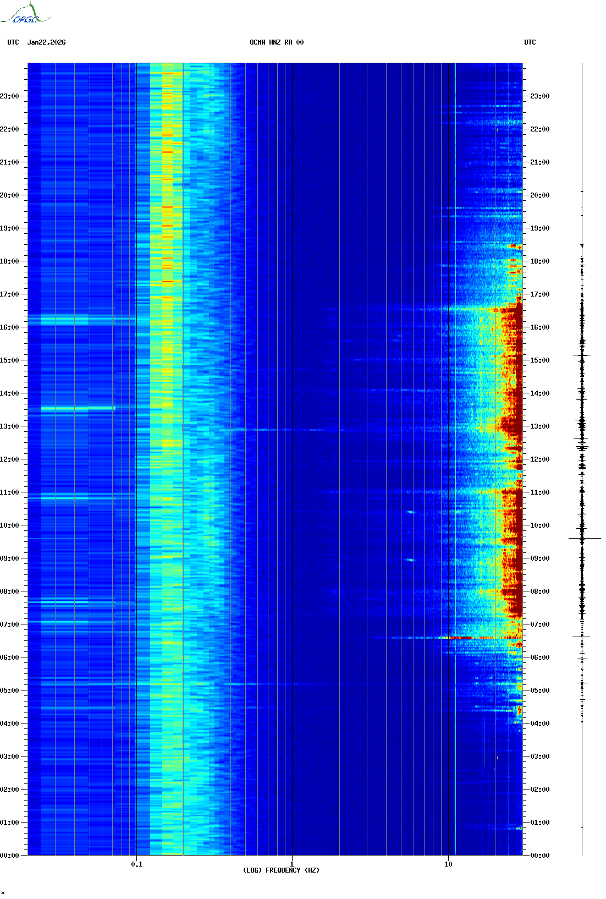Click the 10 Hz frequency axis label

448,864
